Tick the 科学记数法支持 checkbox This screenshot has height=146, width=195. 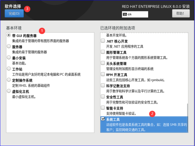pyautogui.click(x=103, y=85)
